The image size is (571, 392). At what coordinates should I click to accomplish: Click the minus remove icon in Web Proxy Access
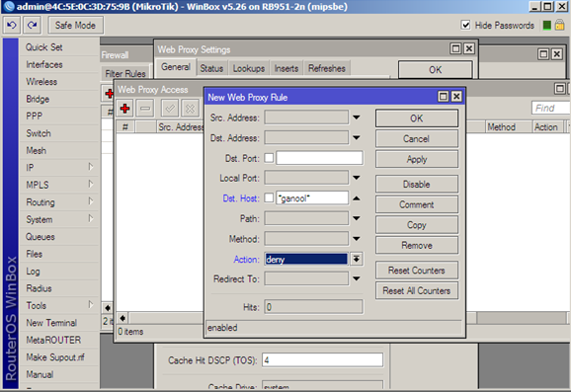point(145,108)
